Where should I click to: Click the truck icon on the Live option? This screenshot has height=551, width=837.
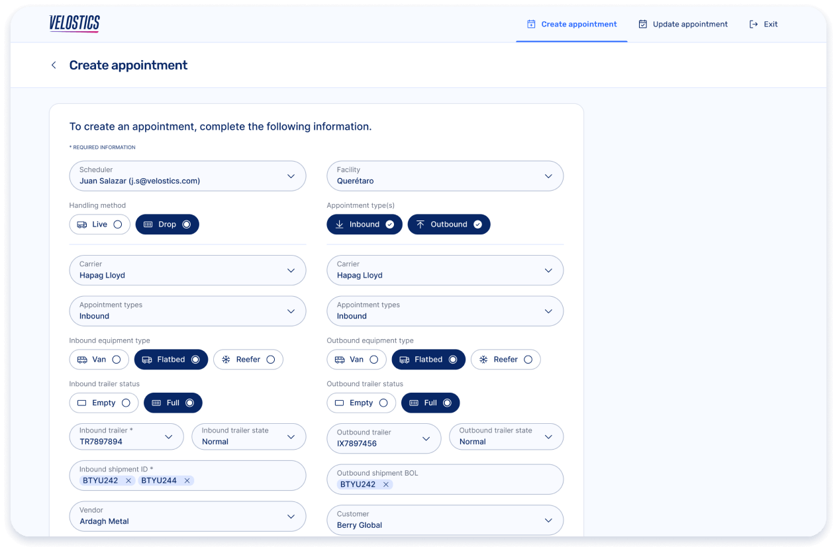pos(83,224)
